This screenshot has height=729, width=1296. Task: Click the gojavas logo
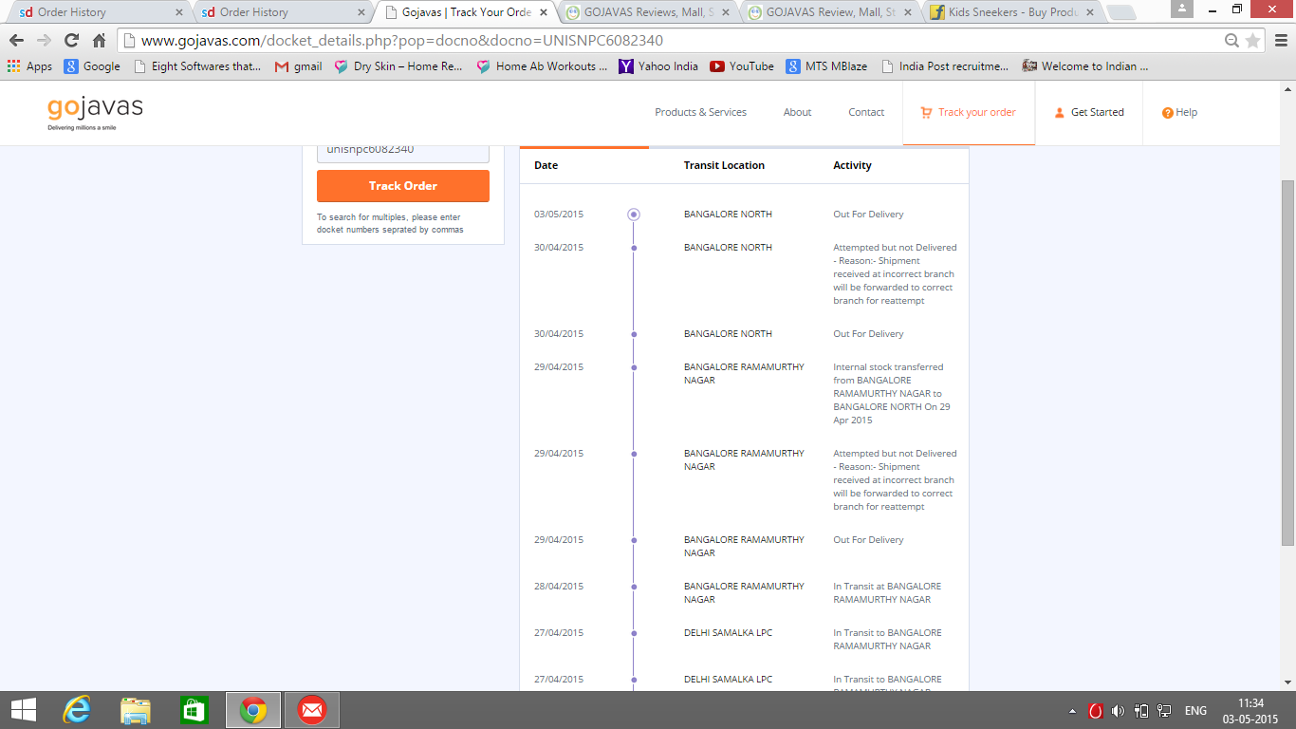click(95, 112)
